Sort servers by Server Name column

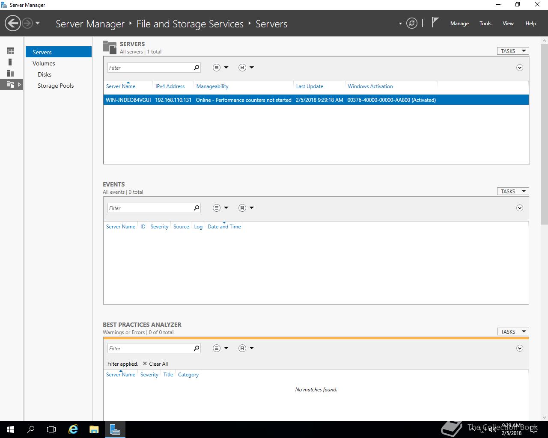121,86
